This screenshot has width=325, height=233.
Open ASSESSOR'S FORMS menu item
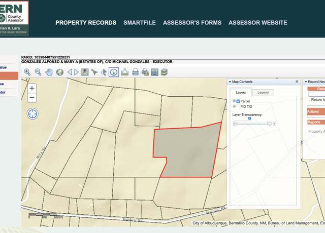pyautogui.click(x=192, y=22)
